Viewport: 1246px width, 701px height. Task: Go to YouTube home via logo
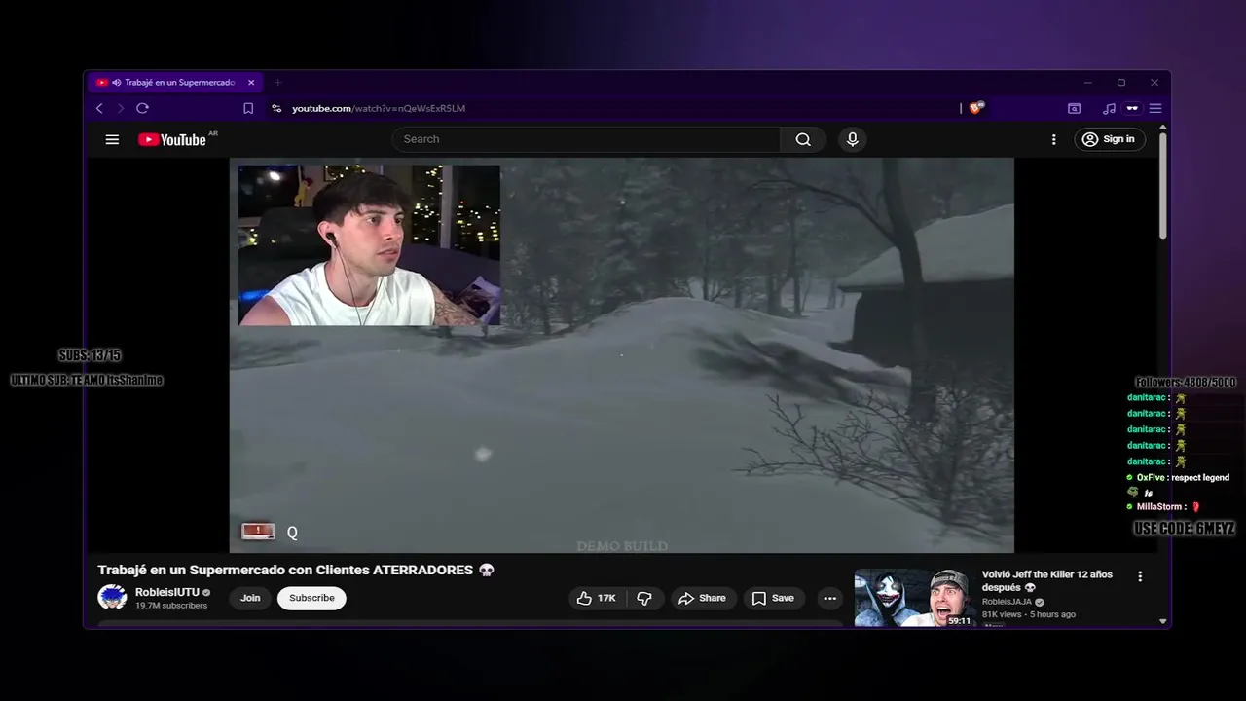pyautogui.click(x=172, y=139)
